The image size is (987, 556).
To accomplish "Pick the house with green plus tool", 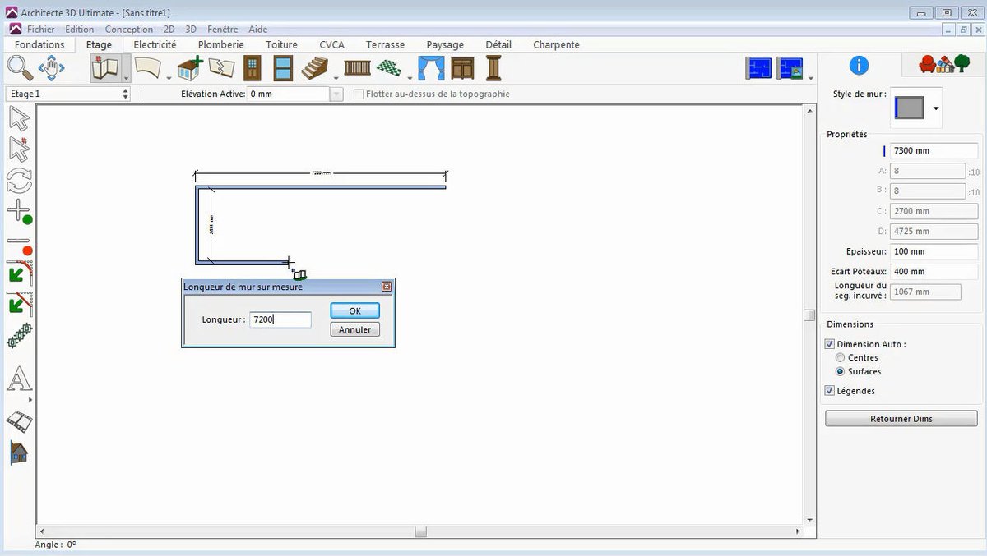I will (x=190, y=67).
